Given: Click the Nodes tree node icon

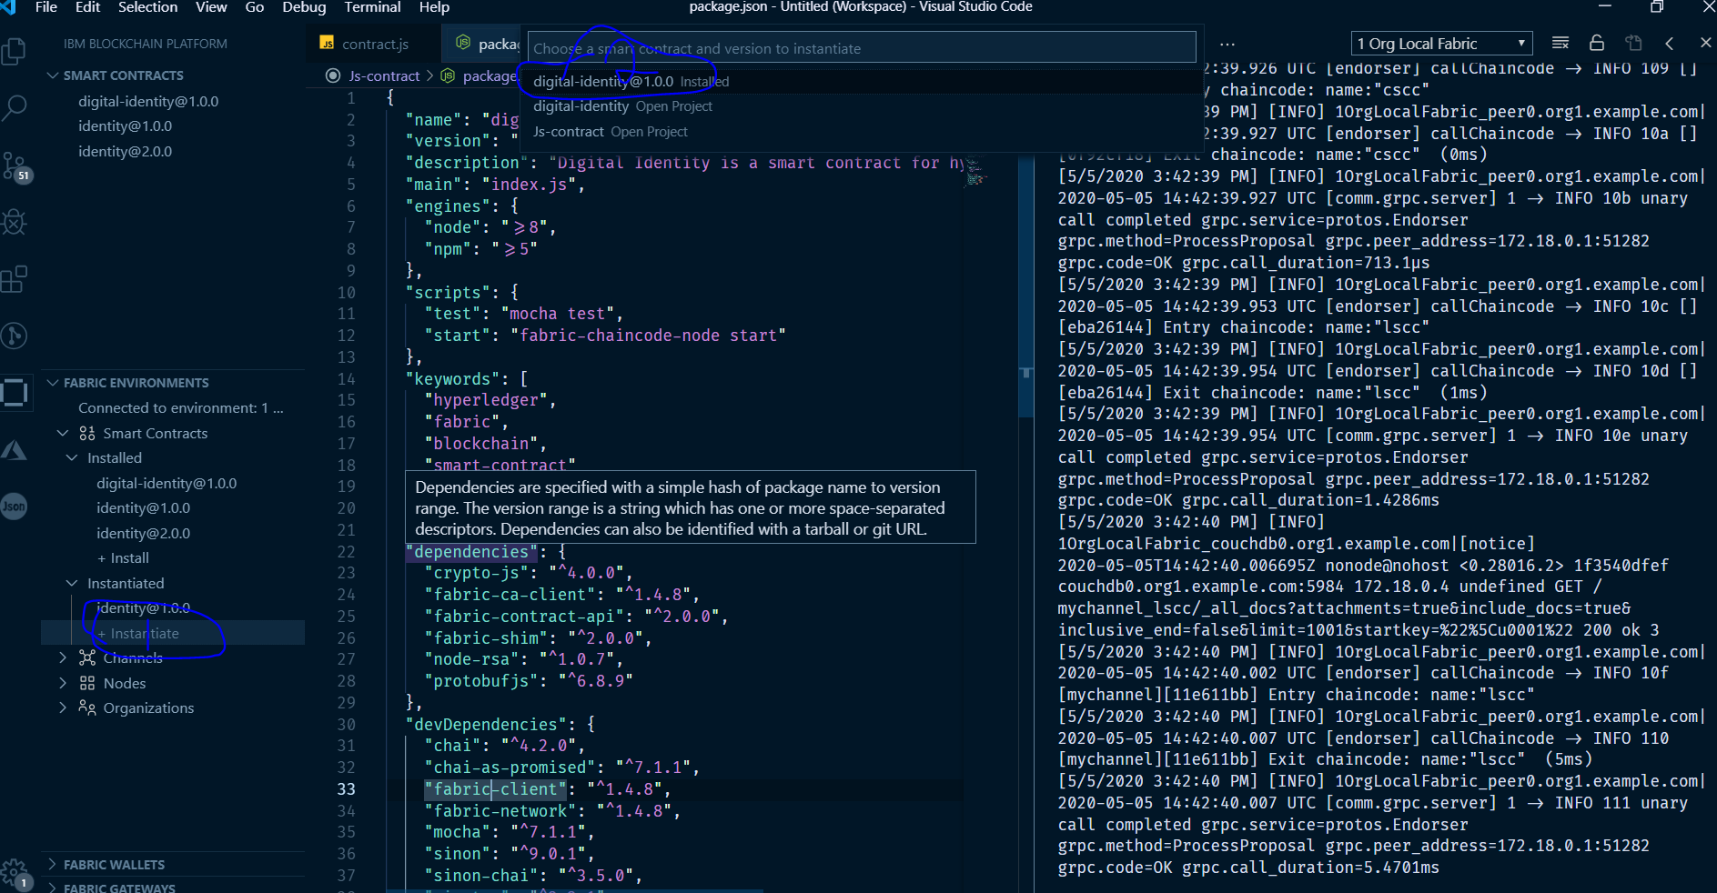Looking at the screenshot, I should 87,683.
